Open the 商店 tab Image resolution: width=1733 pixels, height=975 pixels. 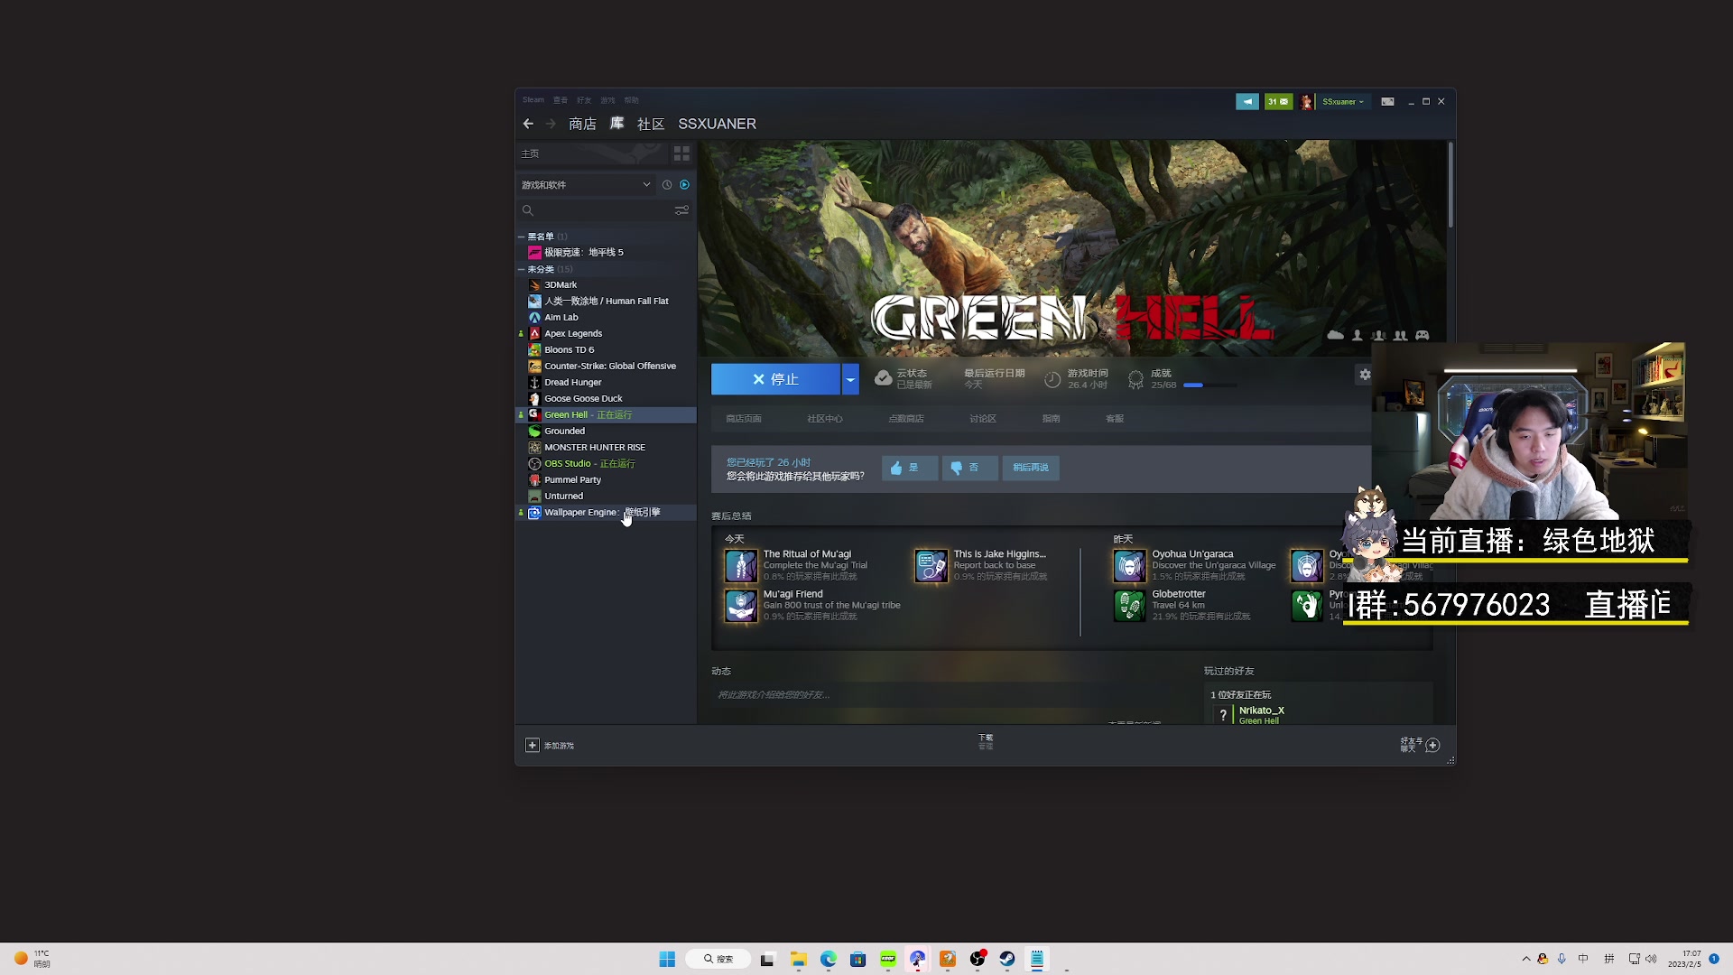tap(582, 124)
